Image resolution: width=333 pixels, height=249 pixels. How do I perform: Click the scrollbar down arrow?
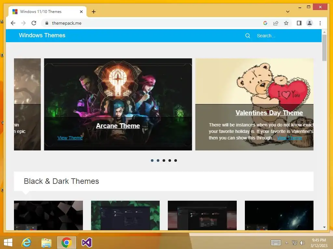pos(324,227)
